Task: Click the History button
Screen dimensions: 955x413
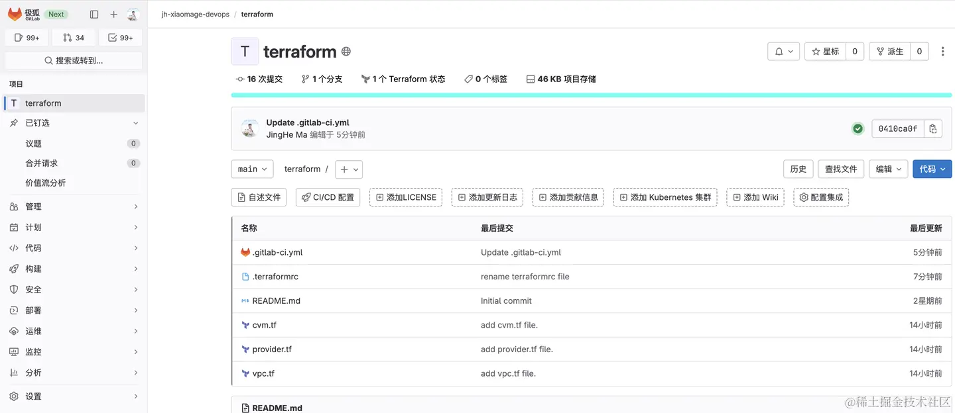Action: tap(798, 169)
